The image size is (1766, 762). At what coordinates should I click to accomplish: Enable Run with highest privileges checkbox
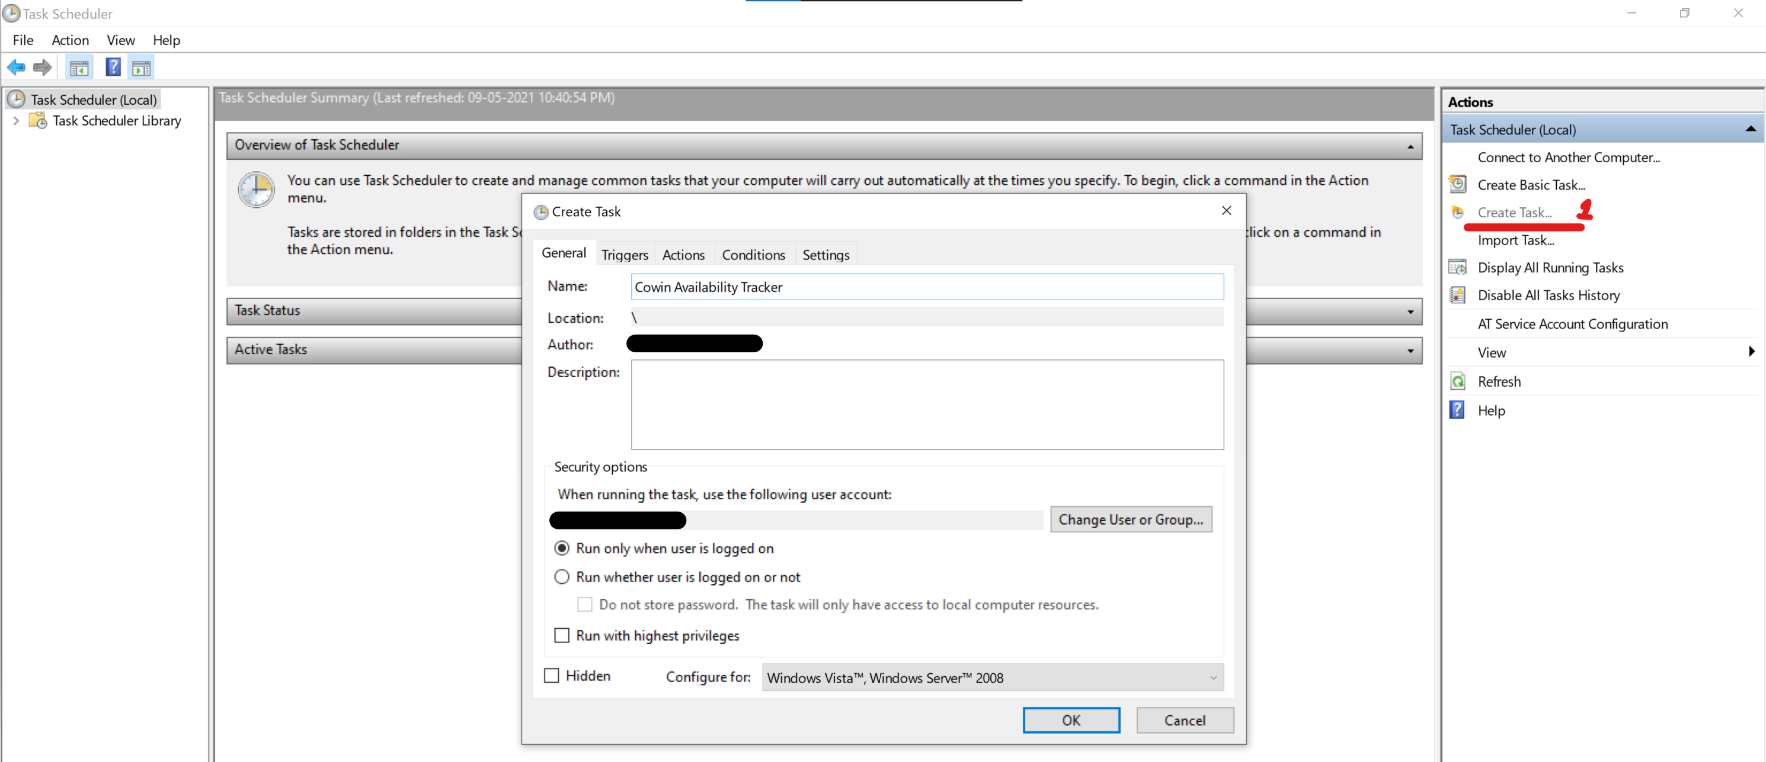click(561, 635)
